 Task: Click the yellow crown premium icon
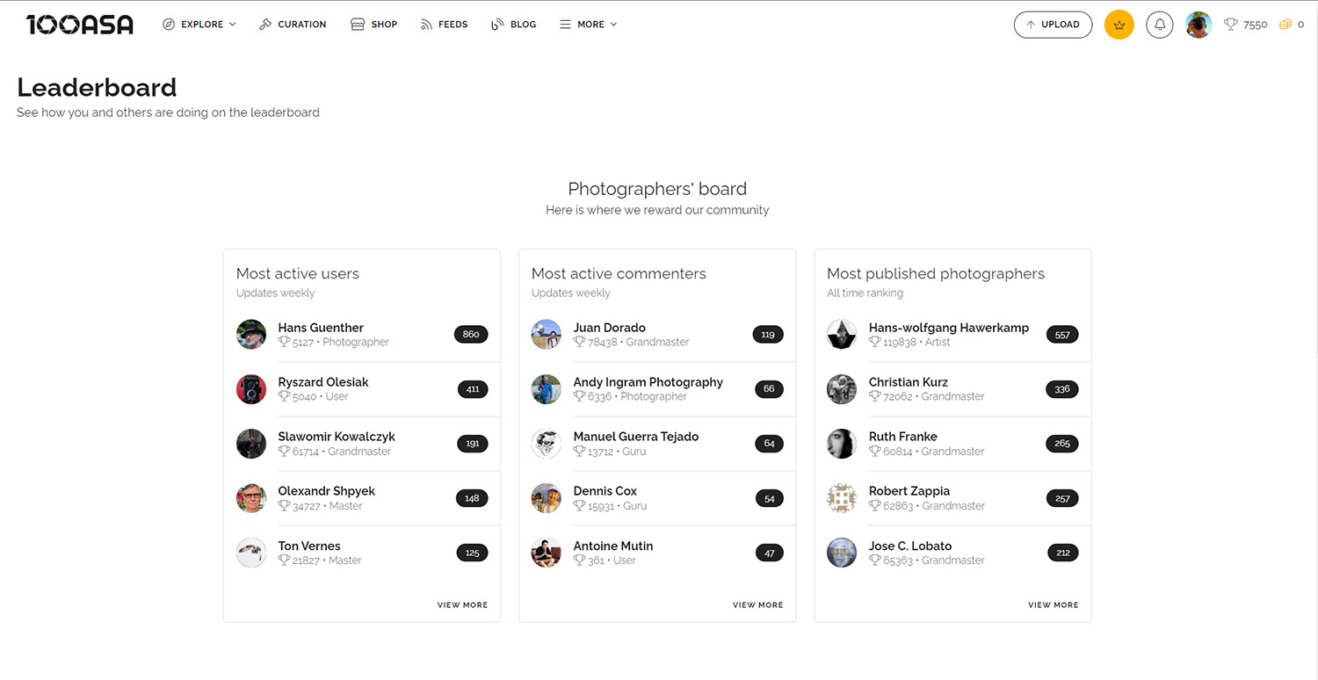1119,25
